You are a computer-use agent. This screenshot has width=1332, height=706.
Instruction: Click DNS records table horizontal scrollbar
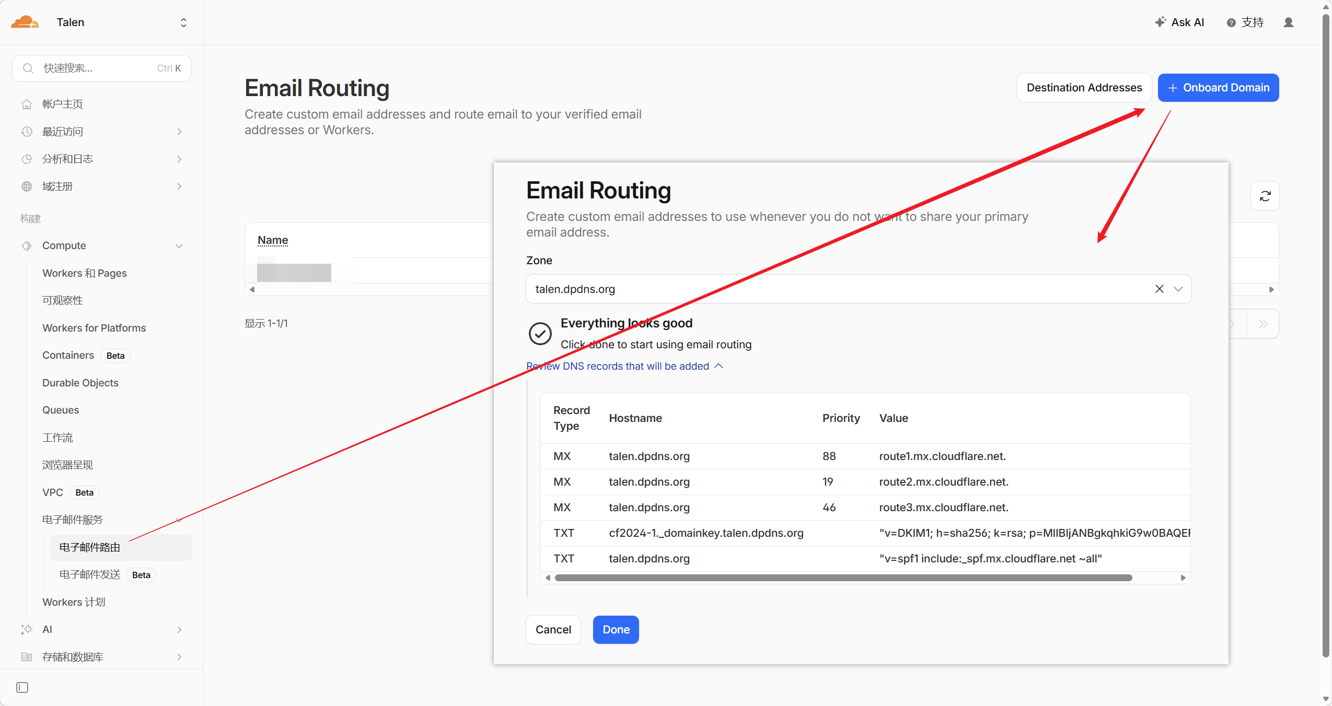[x=843, y=578]
